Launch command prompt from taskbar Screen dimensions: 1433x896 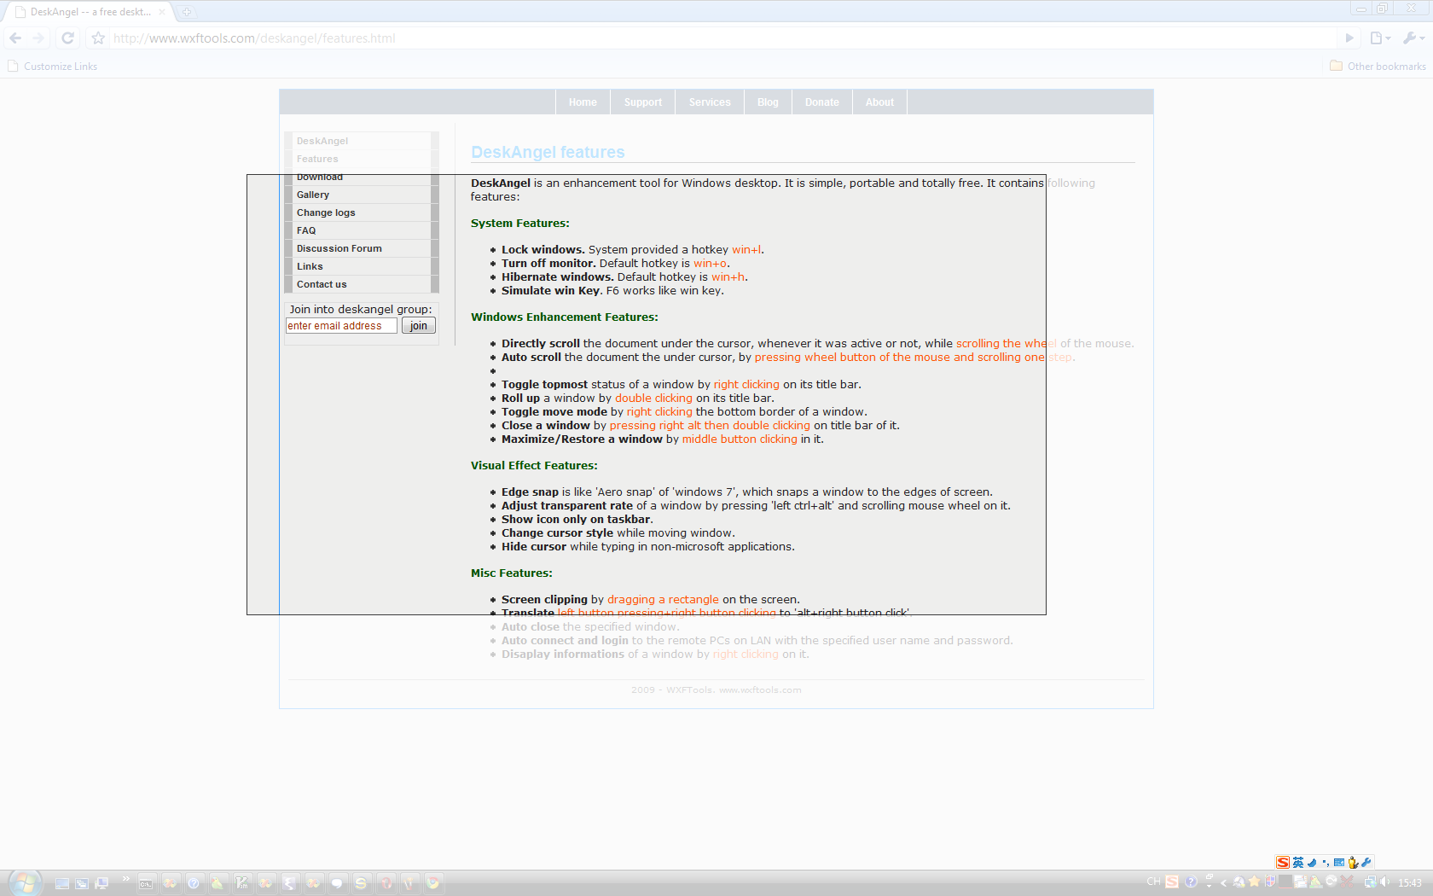(146, 883)
